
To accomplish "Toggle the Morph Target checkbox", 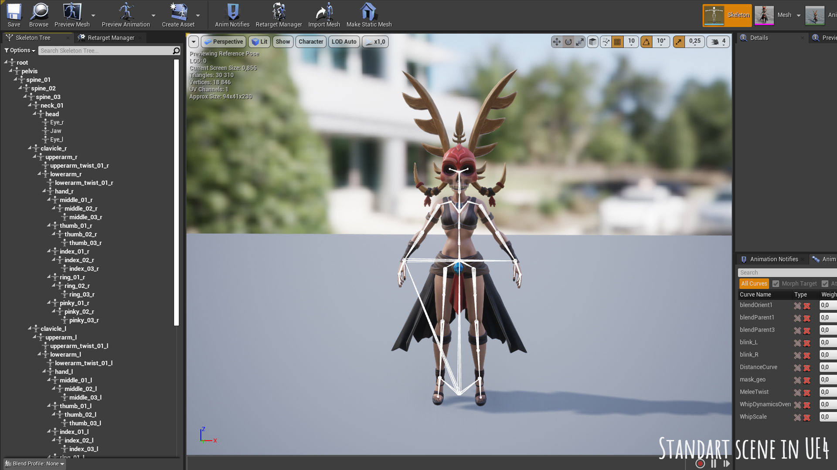I will coord(776,284).
